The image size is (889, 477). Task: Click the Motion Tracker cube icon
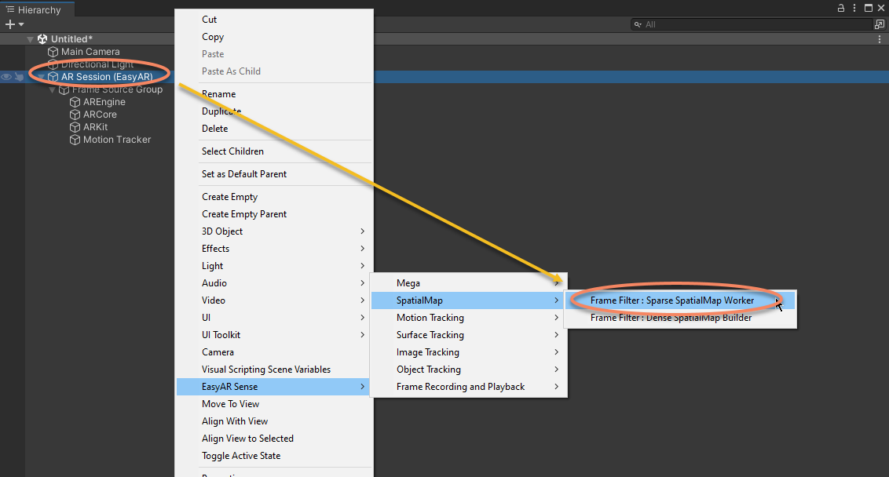coord(75,140)
